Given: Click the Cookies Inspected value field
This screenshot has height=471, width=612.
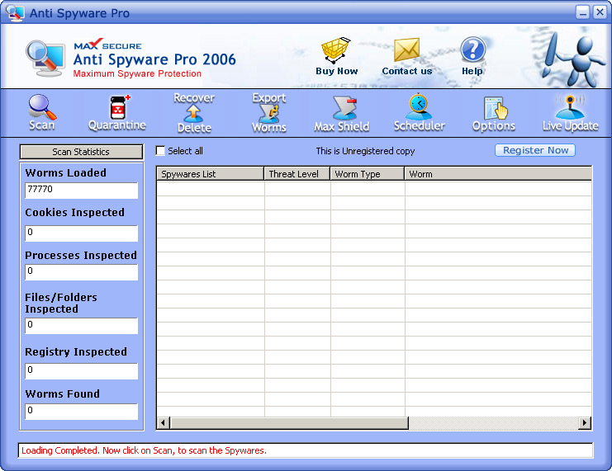Looking at the screenshot, I should coord(82,233).
